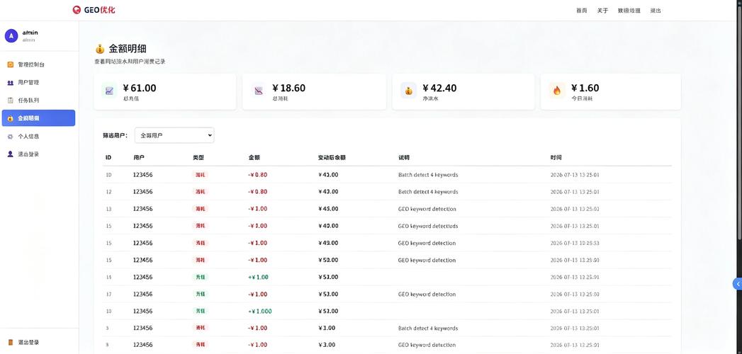This screenshot has width=742, height=354.
Task: Select the 用户管理 users icon
Action: [11, 82]
